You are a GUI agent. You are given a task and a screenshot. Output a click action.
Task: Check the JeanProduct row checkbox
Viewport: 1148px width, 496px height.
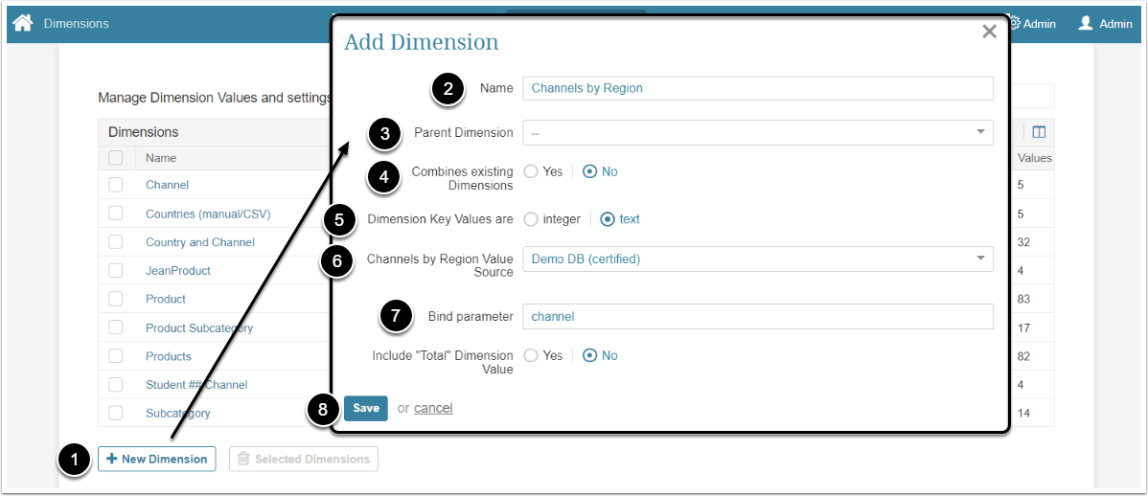[x=116, y=271]
